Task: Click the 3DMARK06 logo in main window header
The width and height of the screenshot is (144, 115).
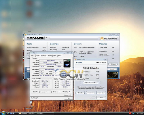Action: tap(37, 38)
